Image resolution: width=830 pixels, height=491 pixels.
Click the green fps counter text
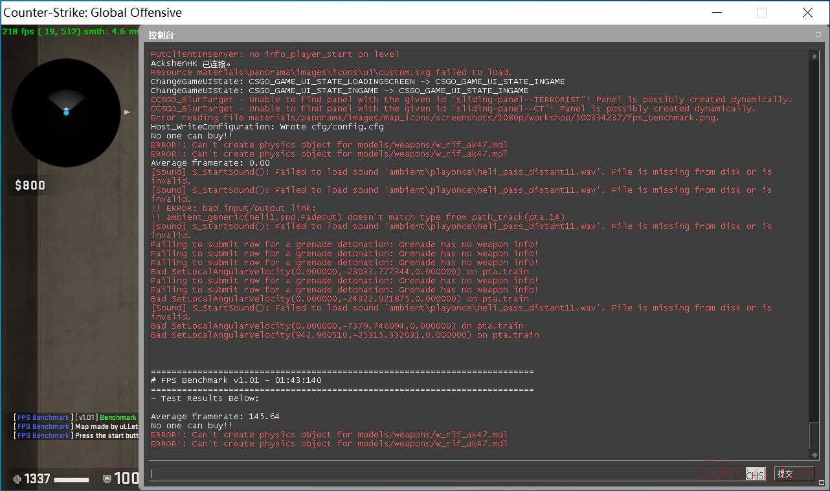[x=70, y=31]
